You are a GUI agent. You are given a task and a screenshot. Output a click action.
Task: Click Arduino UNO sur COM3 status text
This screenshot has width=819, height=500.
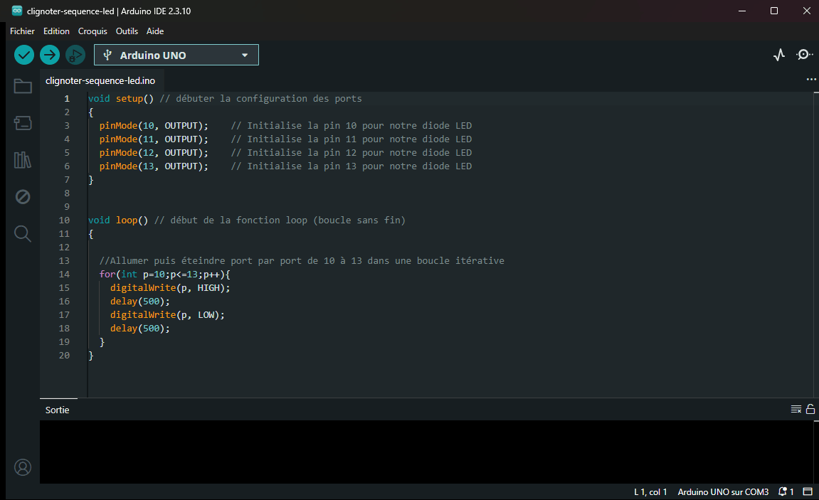click(723, 491)
